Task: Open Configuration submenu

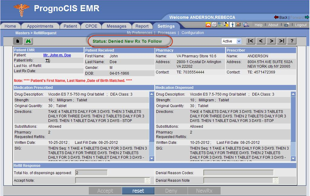Action: click(x=192, y=33)
